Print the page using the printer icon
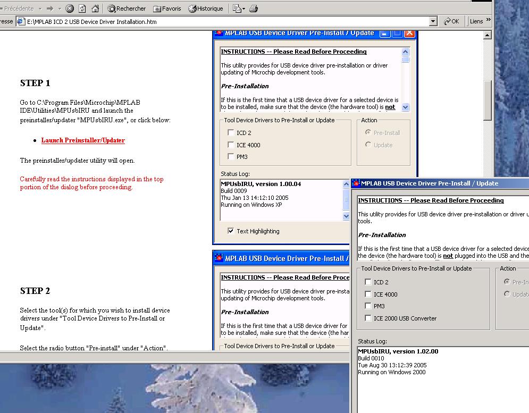This screenshot has width=529, height=413. 254,9
